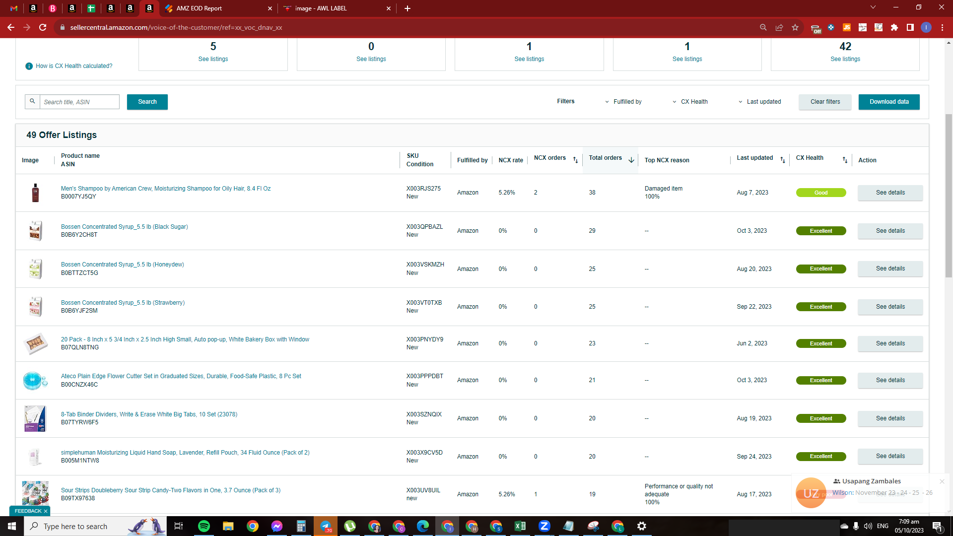This screenshot has height=536, width=953.
Task: Click the Chrome profile avatar
Action: click(x=926, y=27)
